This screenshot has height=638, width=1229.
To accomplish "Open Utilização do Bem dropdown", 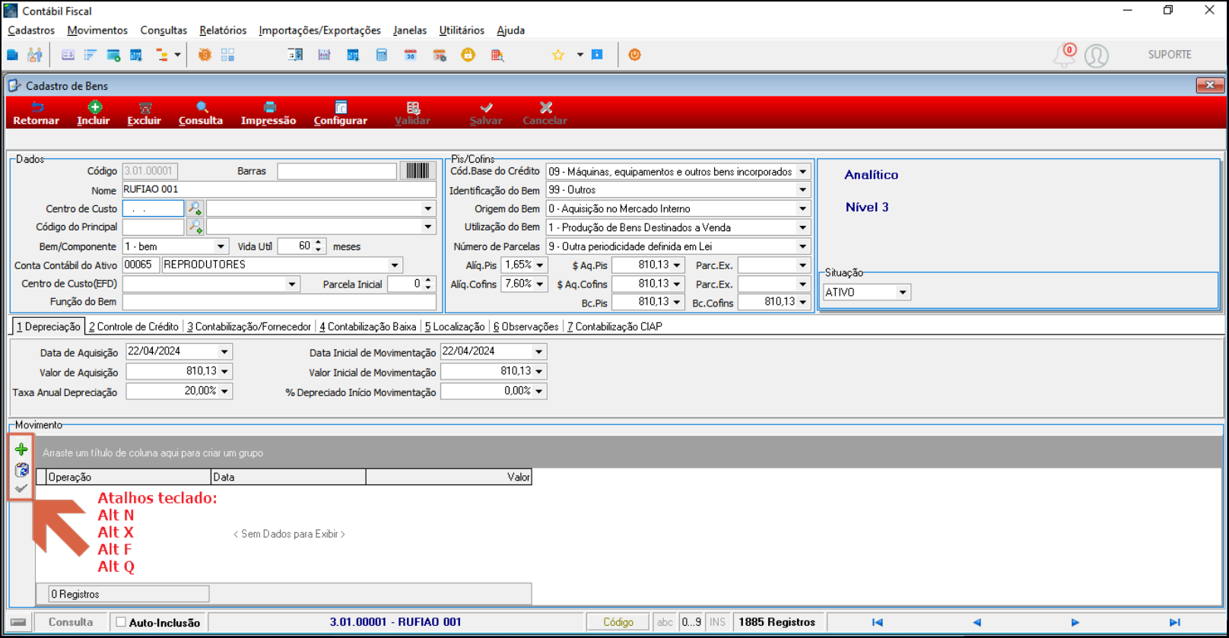I will (x=802, y=227).
